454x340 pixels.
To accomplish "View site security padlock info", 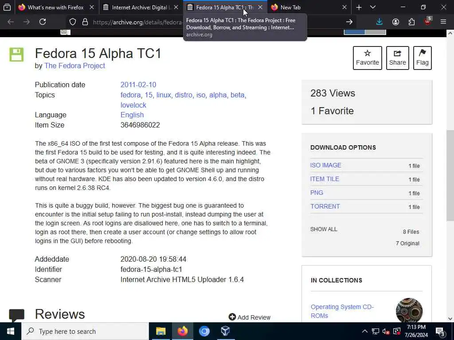I will (x=85, y=22).
